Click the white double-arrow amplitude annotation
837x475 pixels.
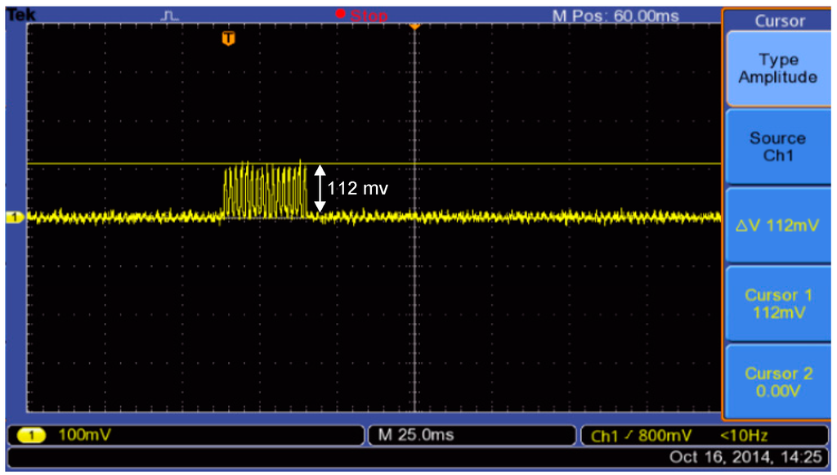point(320,189)
